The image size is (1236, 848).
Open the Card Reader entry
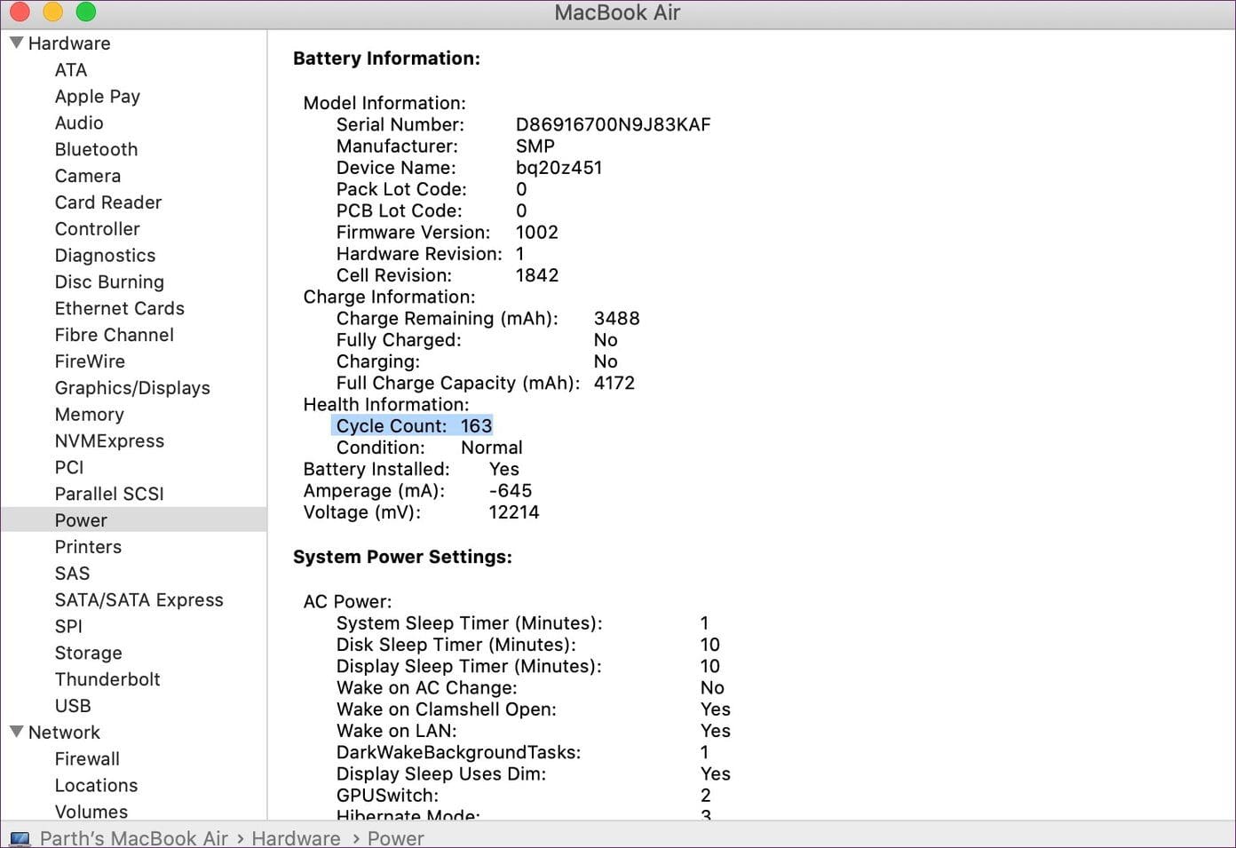[108, 202]
